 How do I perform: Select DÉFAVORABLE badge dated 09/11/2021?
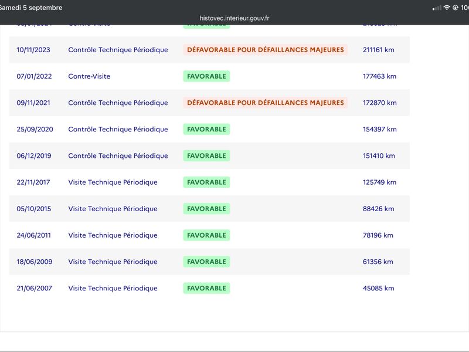[x=266, y=103]
